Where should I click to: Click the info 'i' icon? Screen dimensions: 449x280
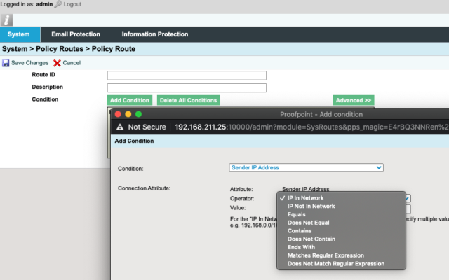coord(6,20)
